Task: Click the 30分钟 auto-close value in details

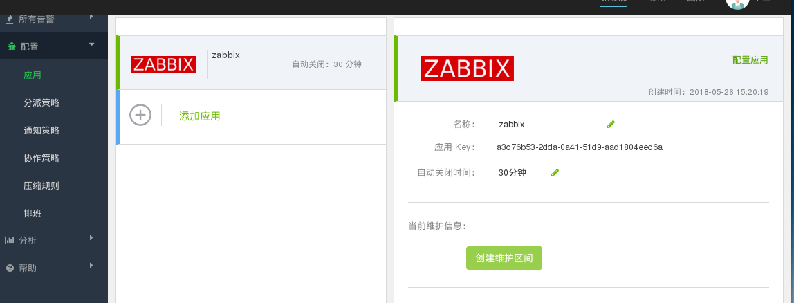Action: (x=512, y=173)
